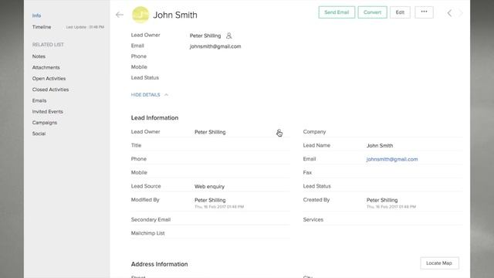Click the Peter Shilling Created By value
The image size is (494, 278).
click(382, 200)
